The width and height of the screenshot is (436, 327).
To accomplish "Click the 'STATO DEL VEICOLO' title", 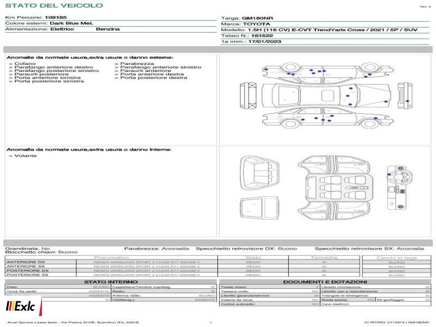I will click(x=54, y=5).
